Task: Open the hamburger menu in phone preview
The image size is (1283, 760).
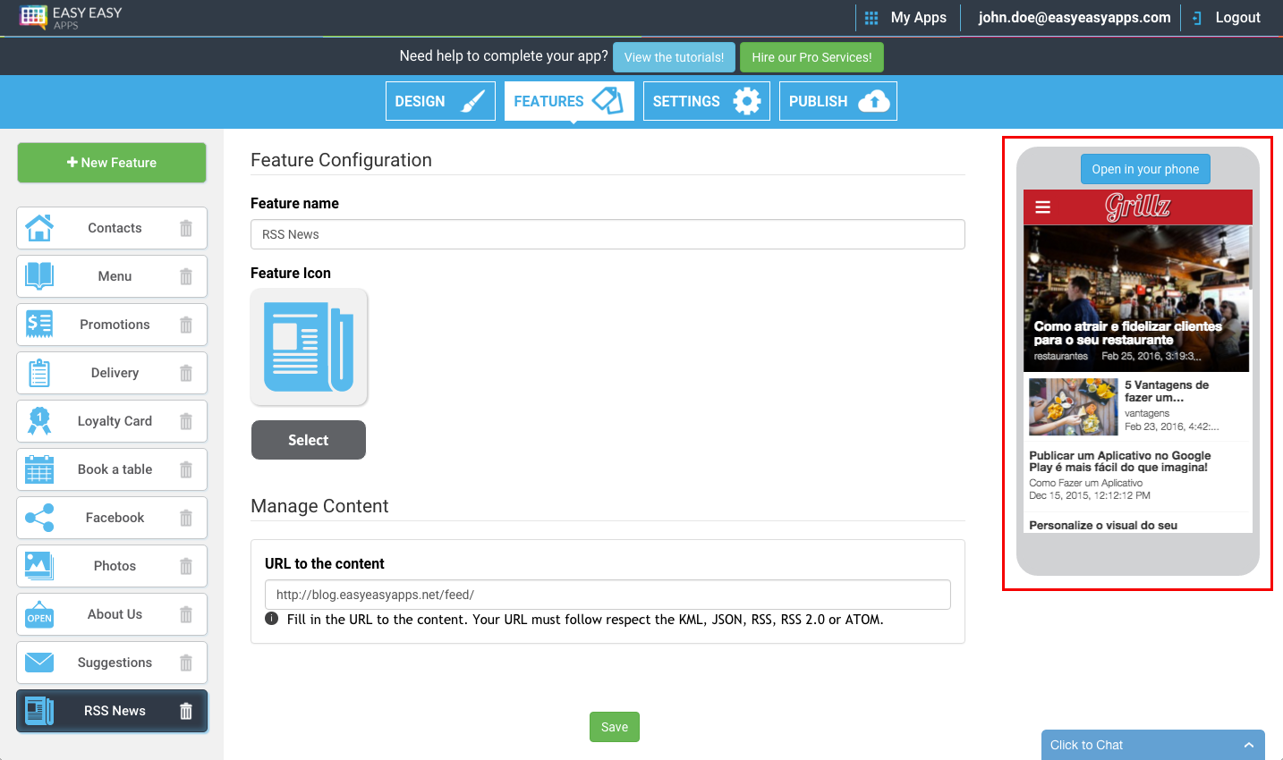Action: pos(1042,207)
